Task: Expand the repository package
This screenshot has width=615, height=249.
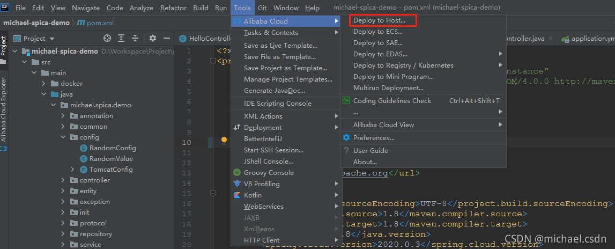Action: click(63, 234)
